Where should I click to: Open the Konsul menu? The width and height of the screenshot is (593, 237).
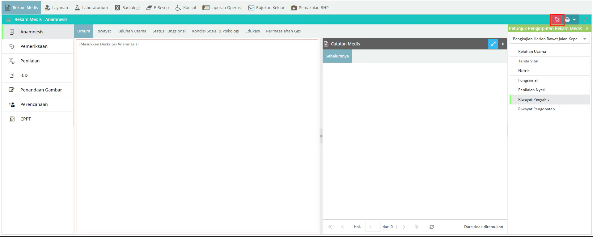tap(186, 7)
